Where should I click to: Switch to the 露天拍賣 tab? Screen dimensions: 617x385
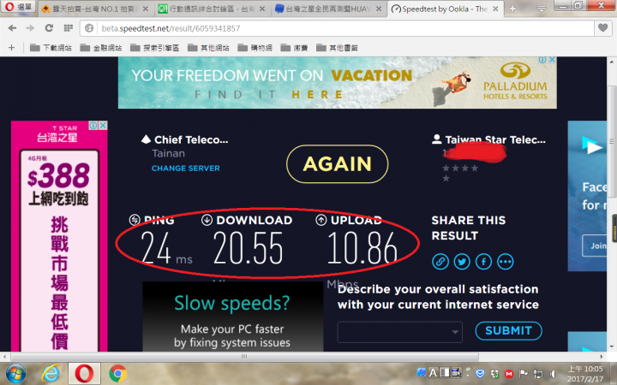pyautogui.click(x=95, y=9)
